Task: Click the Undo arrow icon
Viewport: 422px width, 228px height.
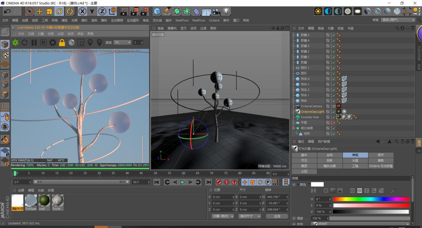Action: pos(7,11)
